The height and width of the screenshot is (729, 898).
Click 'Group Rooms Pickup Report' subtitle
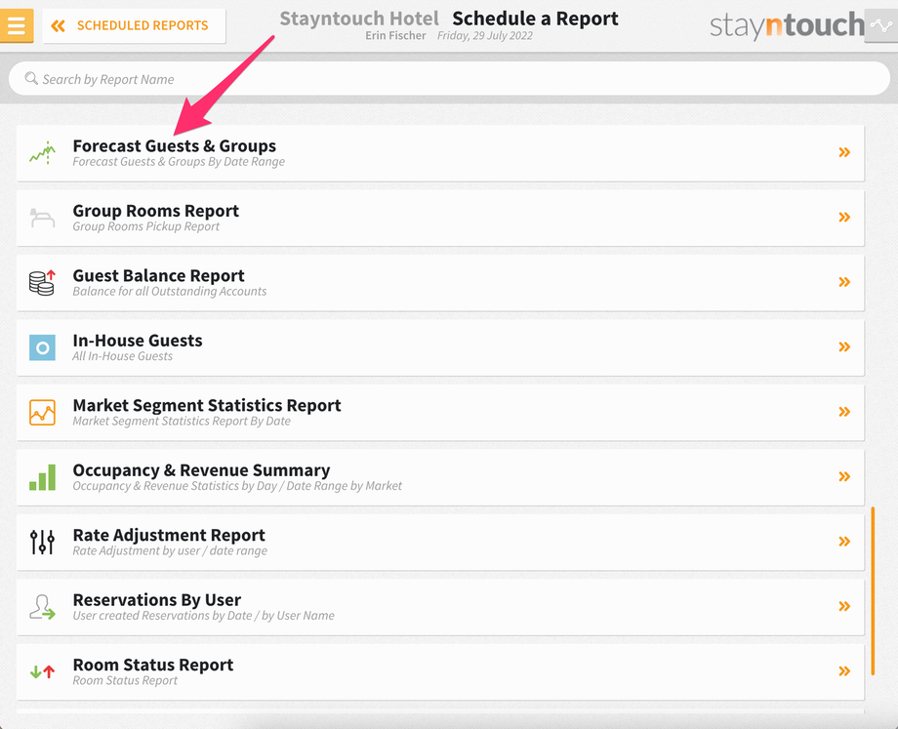coord(146,226)
